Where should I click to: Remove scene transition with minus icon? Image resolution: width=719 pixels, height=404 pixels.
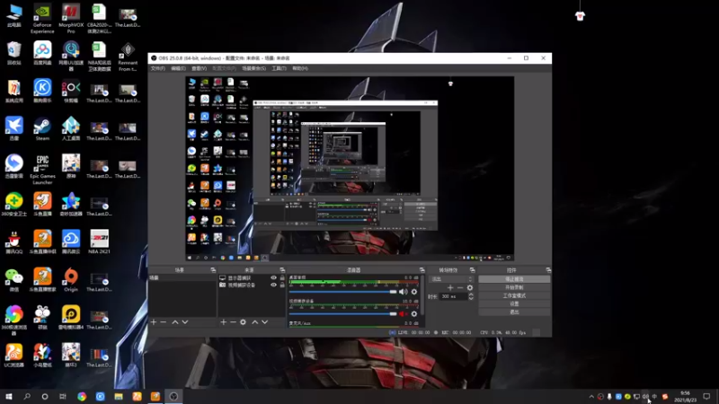click(460, 287)
